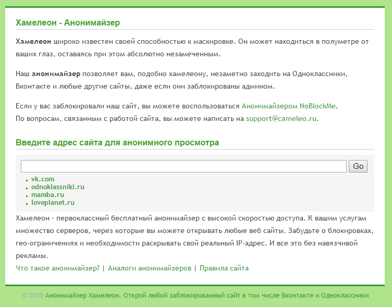
Task: Click the bold "анонимайзер" word in the second paragraph
Action: (56, 73)
